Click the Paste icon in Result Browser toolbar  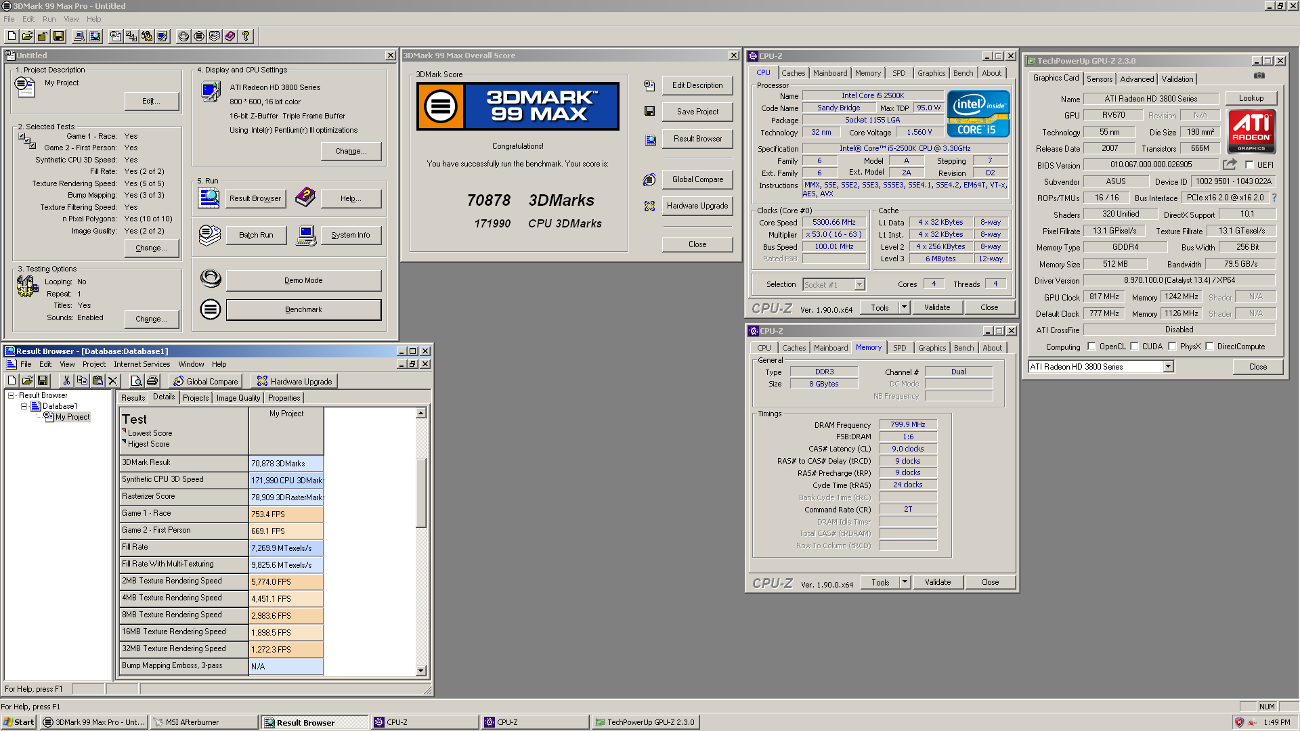(x=97, y=381)
